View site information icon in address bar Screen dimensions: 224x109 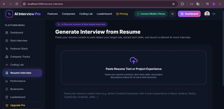[24, 4]
